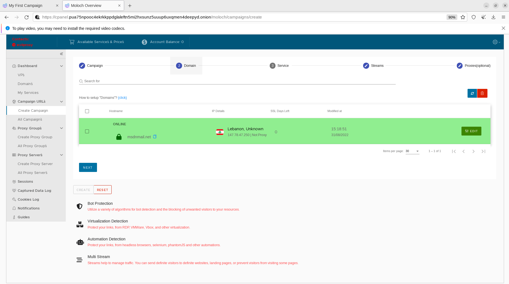This screenshot has height=284, width=509.
Task: Check the msdnmail.net row checkbox
Action: point(87,131)
